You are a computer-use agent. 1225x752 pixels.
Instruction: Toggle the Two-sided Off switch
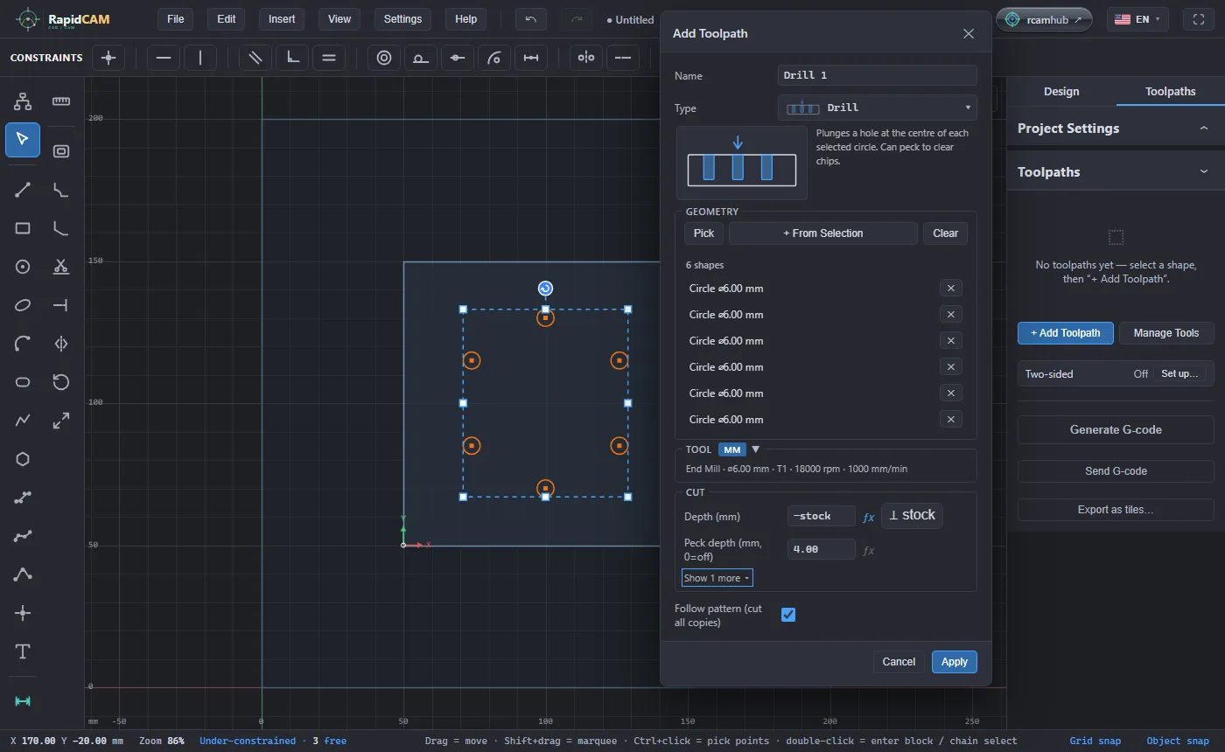point(1141,373)
